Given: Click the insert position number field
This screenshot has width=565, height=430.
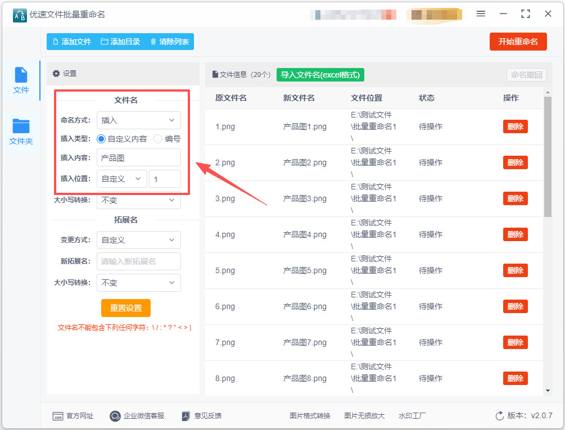Looking at the screenshot, I should [x=165, y=179].
